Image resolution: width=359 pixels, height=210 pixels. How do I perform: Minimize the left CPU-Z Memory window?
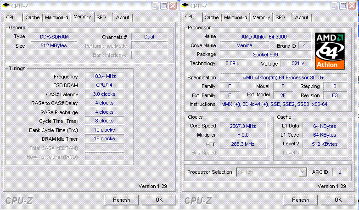tap(156, 6)
